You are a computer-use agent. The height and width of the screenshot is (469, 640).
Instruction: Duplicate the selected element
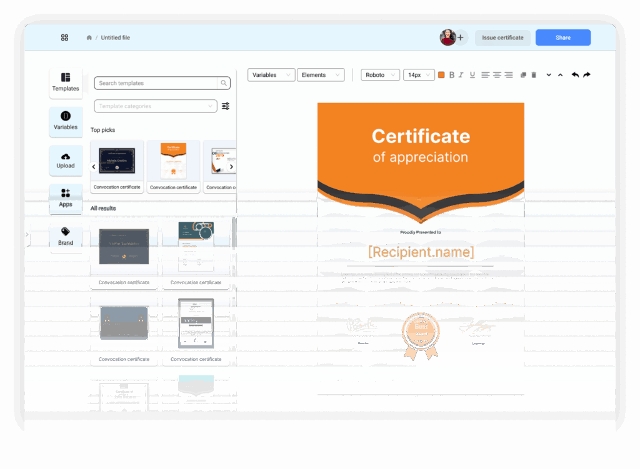523,75
